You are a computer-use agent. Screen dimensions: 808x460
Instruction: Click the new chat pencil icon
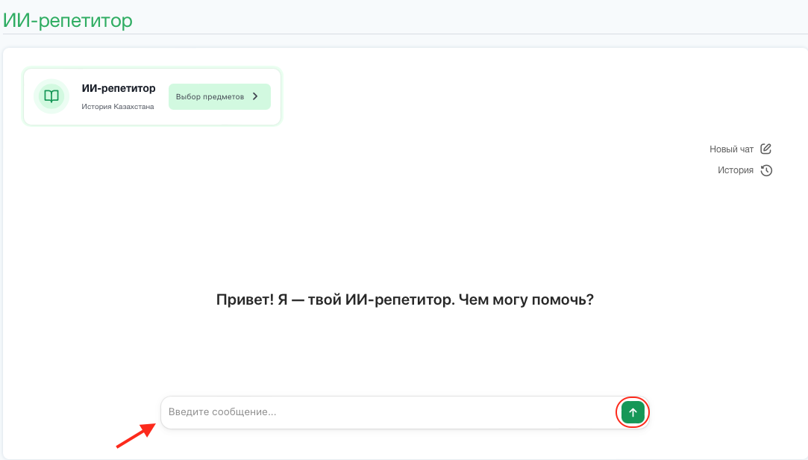click(766, 149)
